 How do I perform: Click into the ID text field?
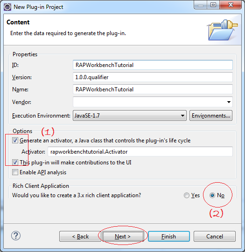(x=153, y=65)
